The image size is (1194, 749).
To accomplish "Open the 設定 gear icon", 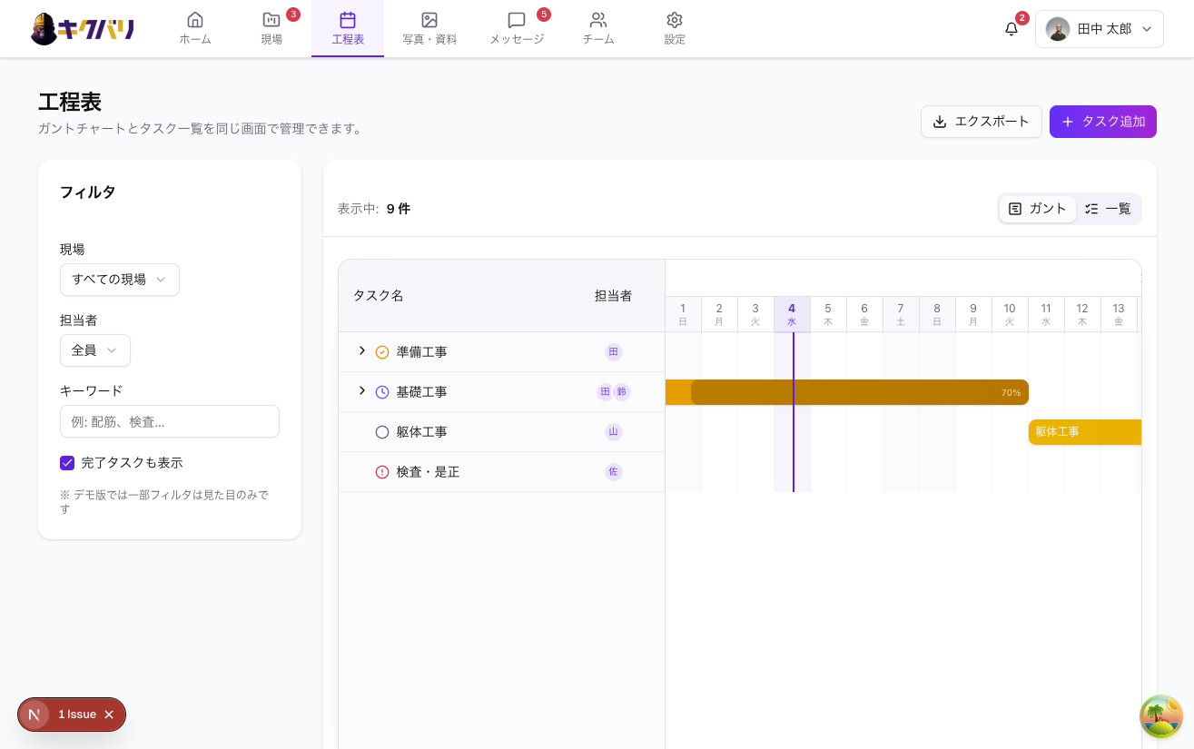I will click(x=674, y=20).
